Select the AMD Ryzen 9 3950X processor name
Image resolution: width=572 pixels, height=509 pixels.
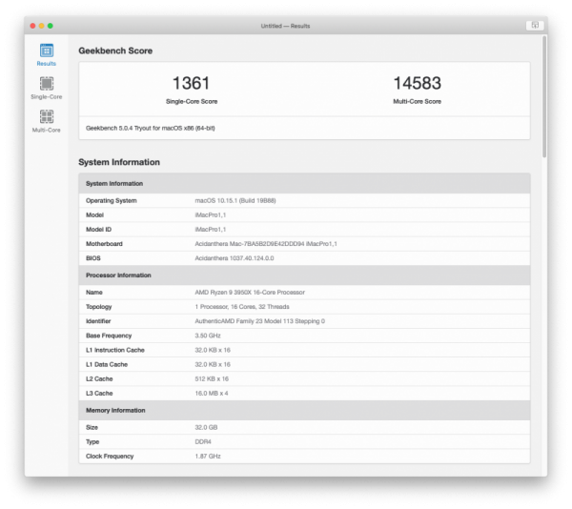click(250, 293)
